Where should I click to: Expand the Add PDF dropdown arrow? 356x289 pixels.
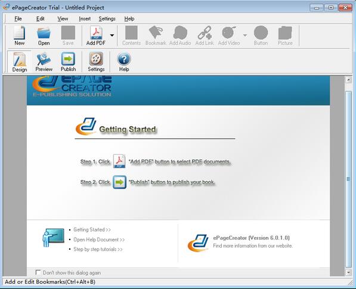point(112,35)
